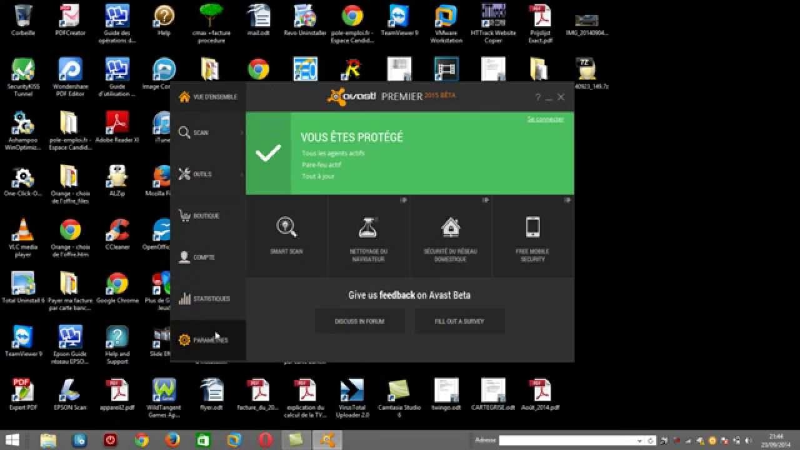Open the Windows Start button
Image resolution: width=800 pixels, height=450 pixels.
12,440
